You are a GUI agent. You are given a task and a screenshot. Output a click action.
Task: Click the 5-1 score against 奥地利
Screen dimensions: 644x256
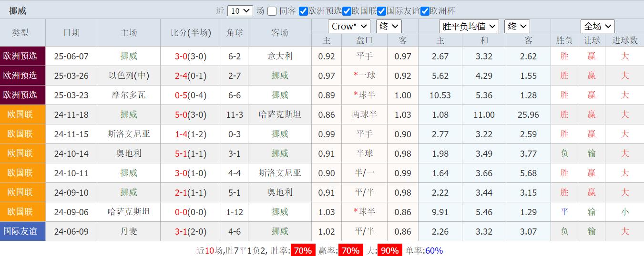[181, 154]
